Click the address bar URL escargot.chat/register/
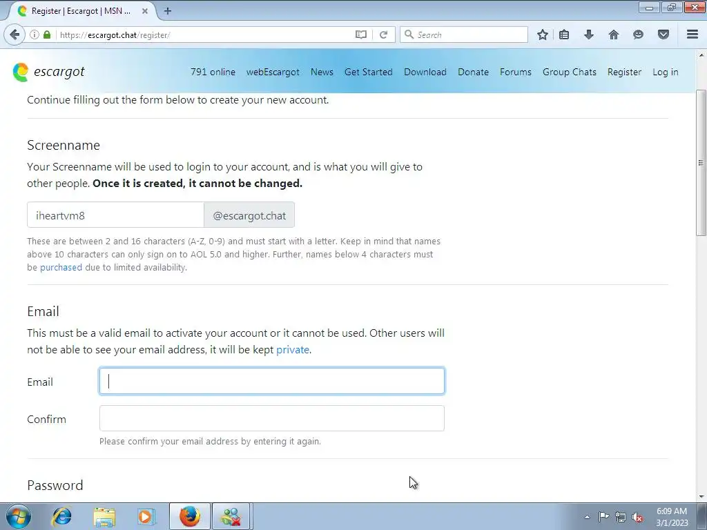The image size is (707, 530). click(x=115, y=35)
